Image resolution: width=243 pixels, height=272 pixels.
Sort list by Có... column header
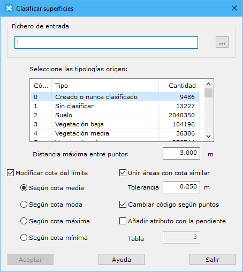pos(41,86)
